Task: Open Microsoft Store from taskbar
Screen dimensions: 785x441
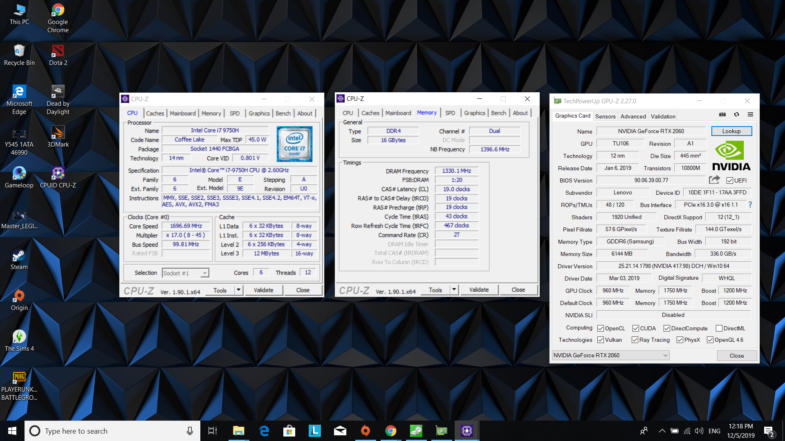Action: (x=289, y=431)
